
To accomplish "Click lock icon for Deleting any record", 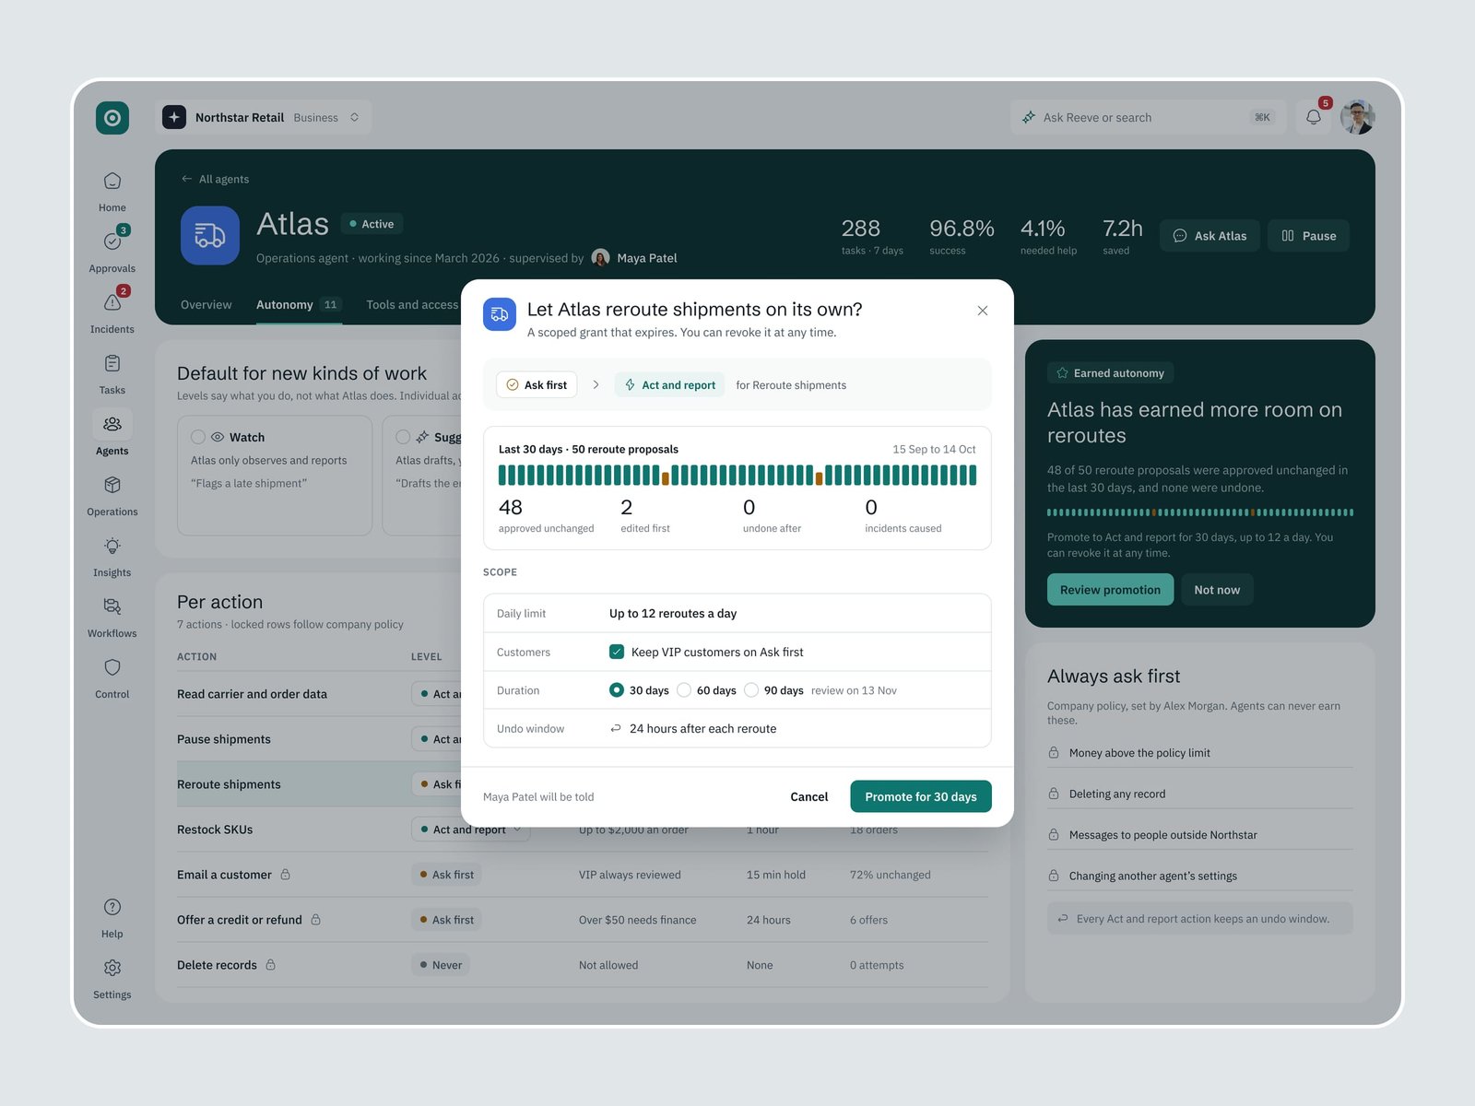I will click(x=1054, y=794).
